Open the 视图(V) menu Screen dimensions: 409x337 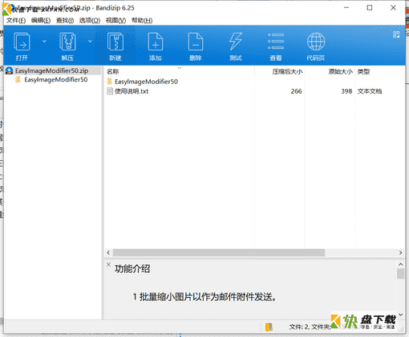(x=115, y=21)
